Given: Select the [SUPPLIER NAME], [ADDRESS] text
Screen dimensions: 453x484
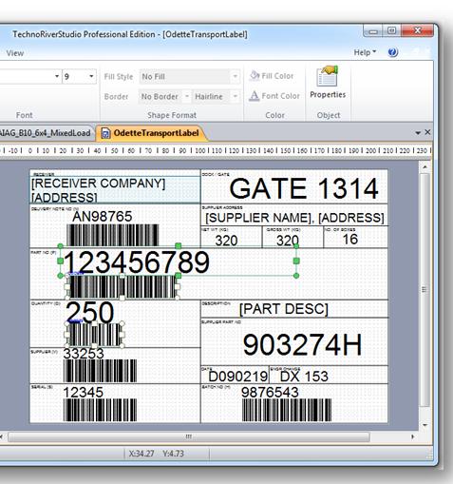Looking at the screenshot, I should pos(294,218).
